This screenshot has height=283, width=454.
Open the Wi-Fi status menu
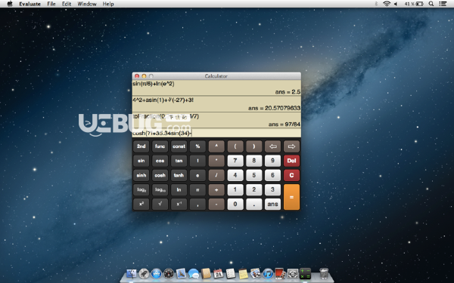point(387,4)
